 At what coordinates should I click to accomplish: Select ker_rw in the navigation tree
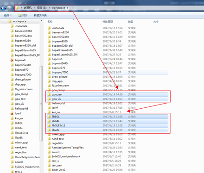pos(19,118)
